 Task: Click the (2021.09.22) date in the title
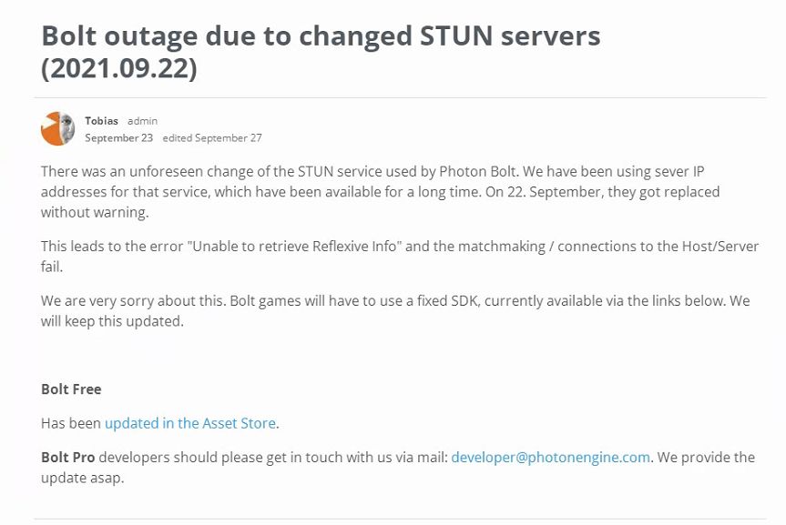tap(119, 70)
